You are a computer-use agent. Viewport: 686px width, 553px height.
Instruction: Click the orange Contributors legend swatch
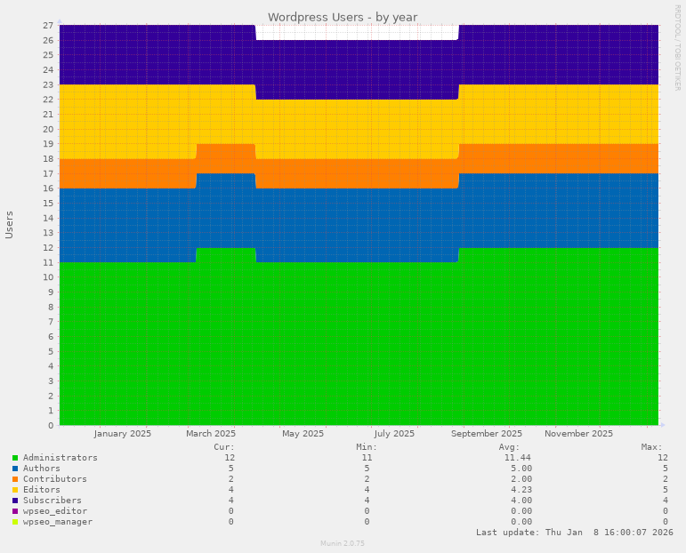[x=15, y=479]
